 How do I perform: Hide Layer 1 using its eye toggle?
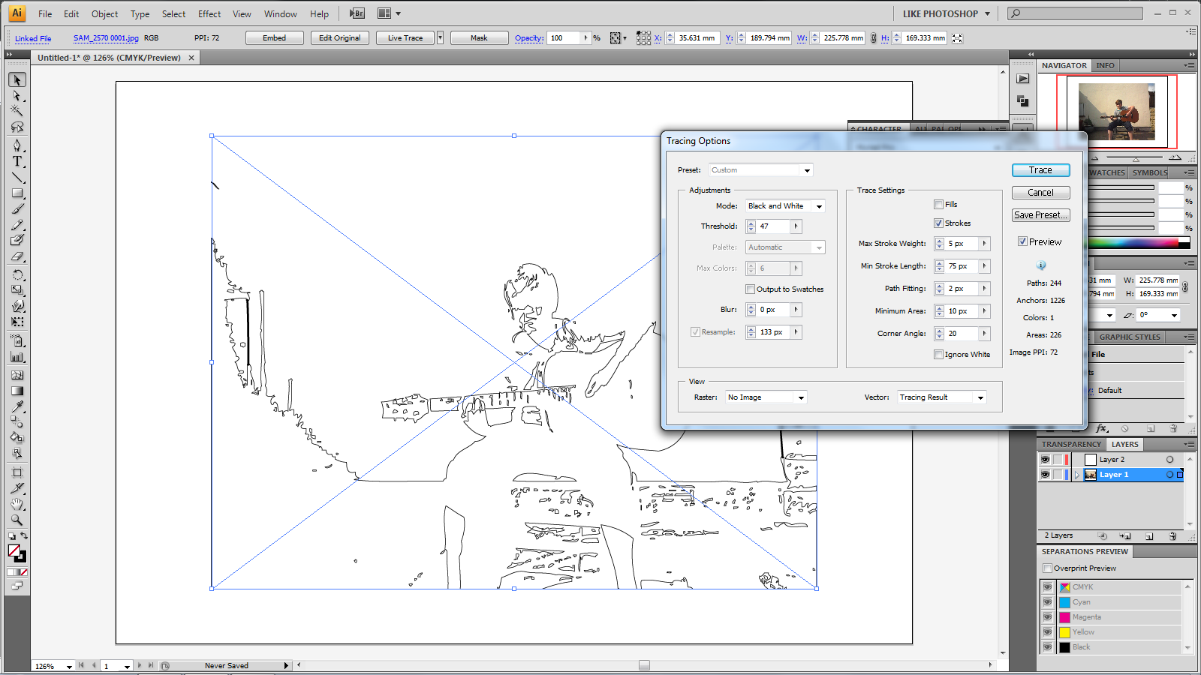pyautogui.click(x=1046, y=474)
